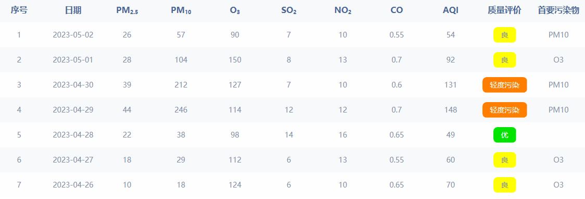Click the green 优 badge for 2023-04-28
Image resolution: width=585 pixels, height=199 pixels.
pos(504,135)
